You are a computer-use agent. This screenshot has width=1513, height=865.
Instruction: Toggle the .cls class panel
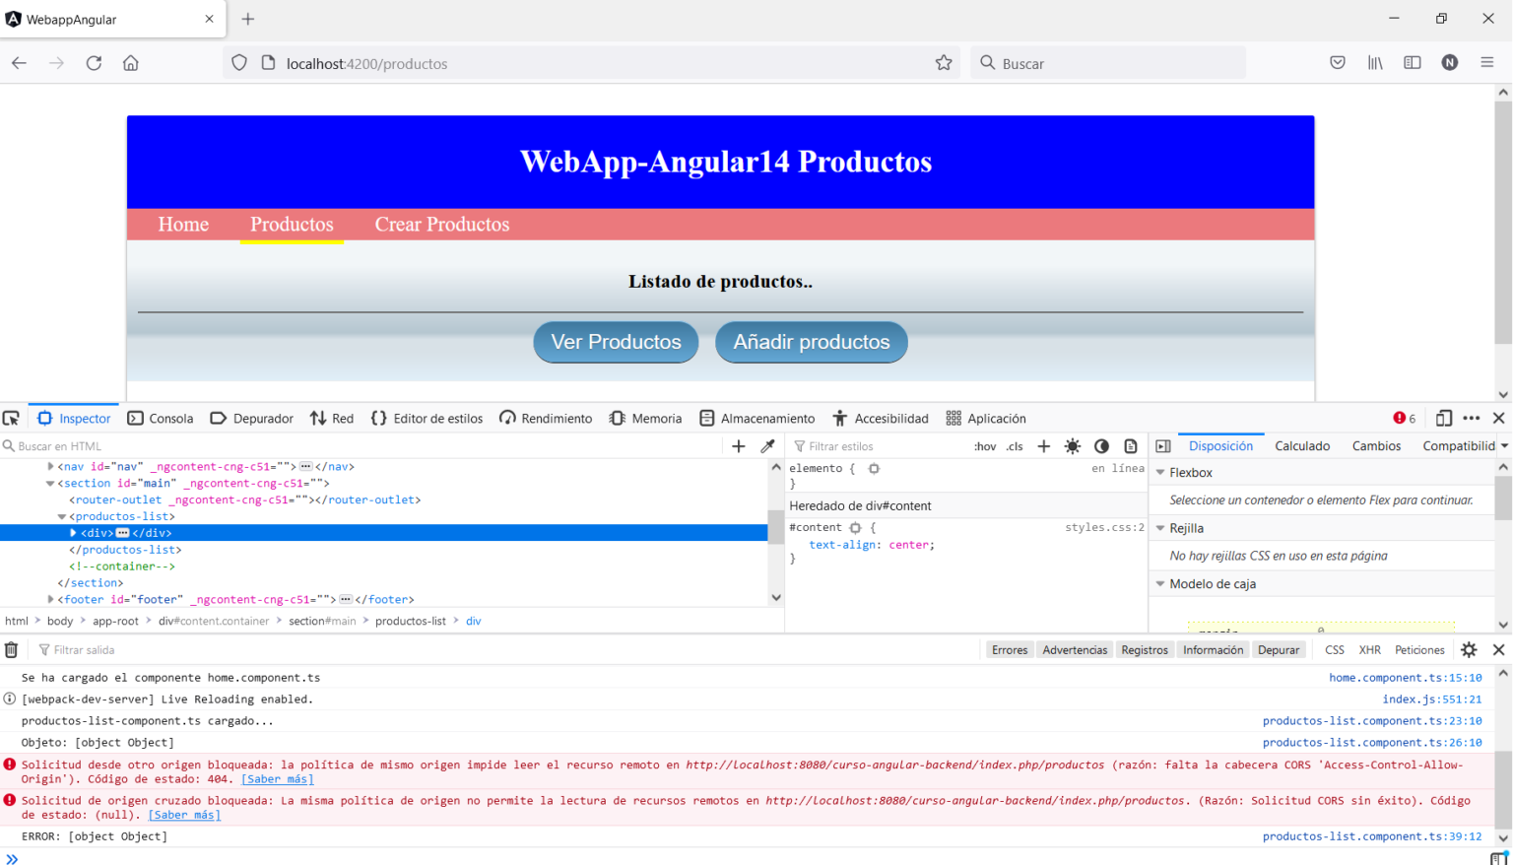[x=1015, y=445]
